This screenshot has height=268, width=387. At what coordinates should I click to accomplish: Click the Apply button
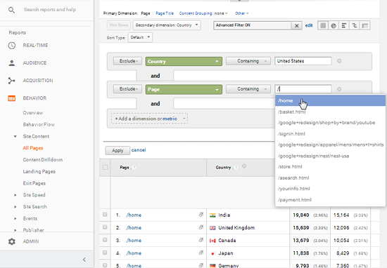tap(118, 150)
